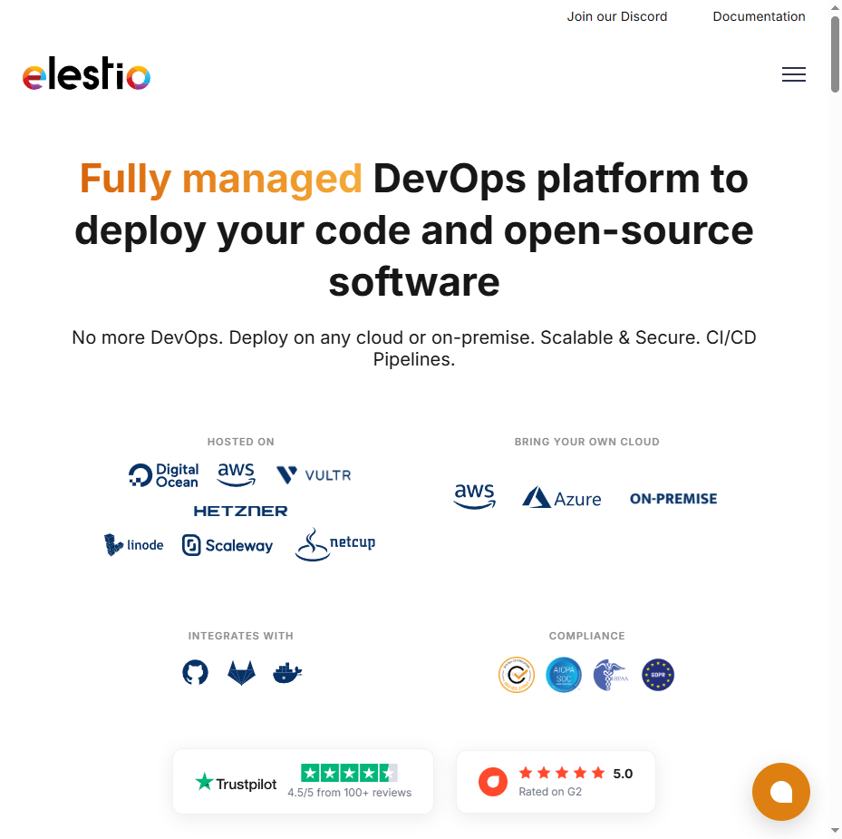Viewport: 842px width, 839px height.
Task: Select the Linode logo
Action: (134, 544)
